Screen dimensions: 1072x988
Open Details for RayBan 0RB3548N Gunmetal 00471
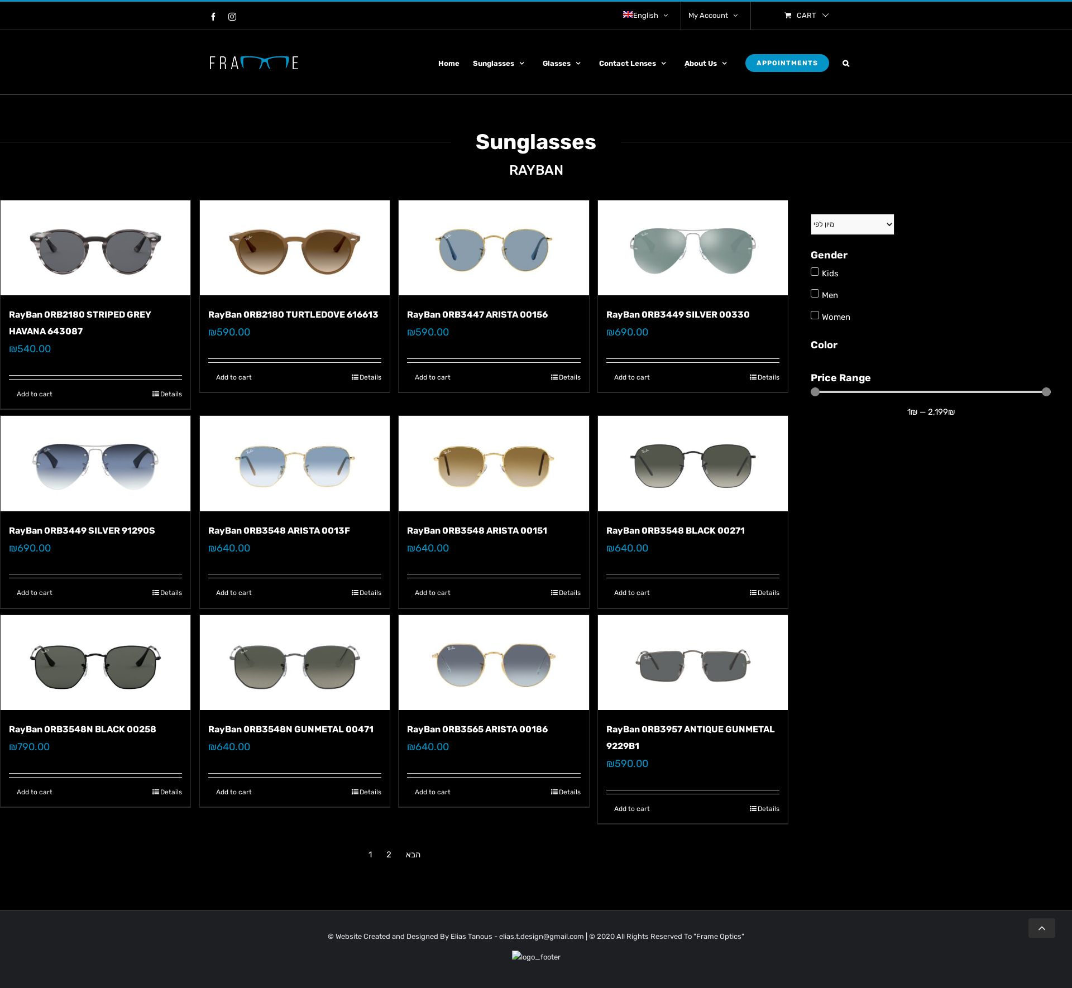(367, 792)
